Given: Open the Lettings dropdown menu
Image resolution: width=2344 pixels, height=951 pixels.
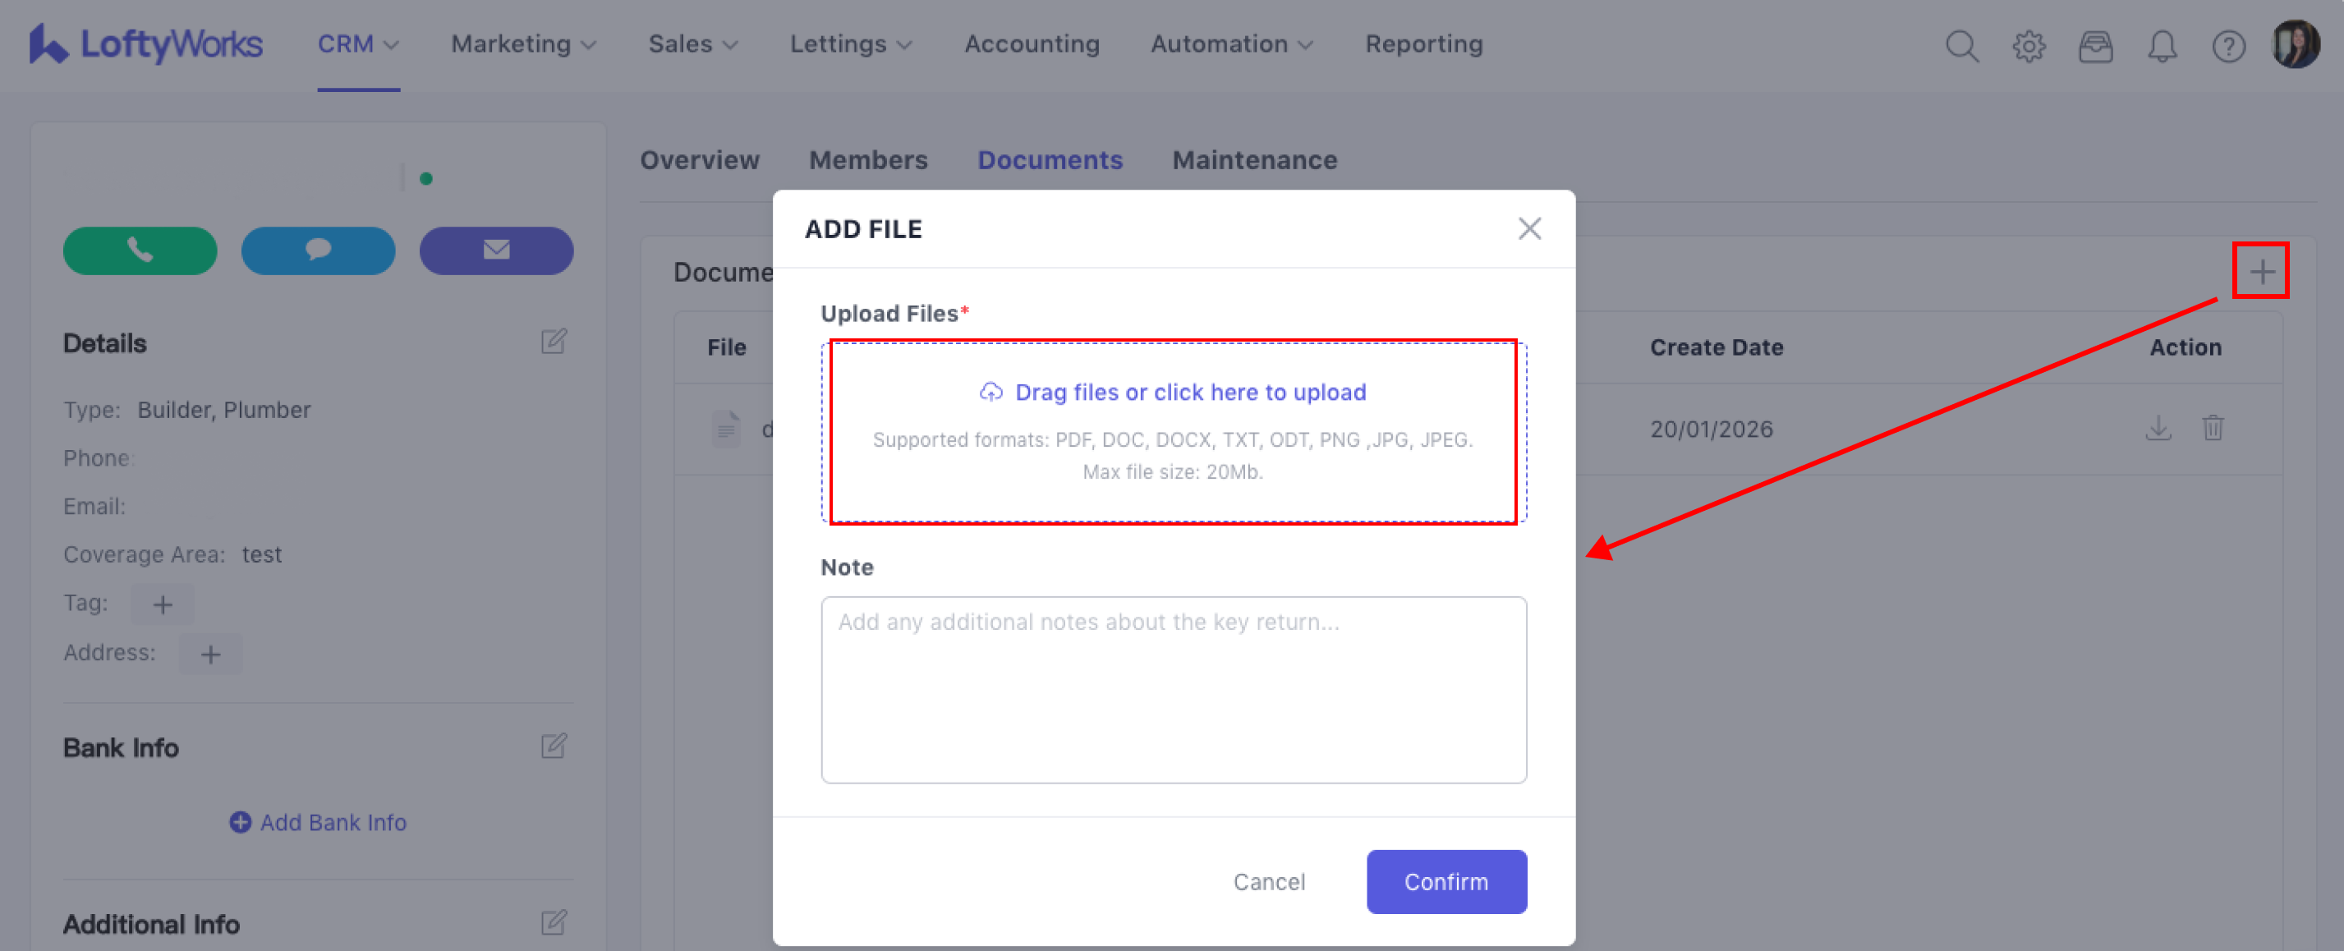Looking at the screenshot, I should [850, 44].
